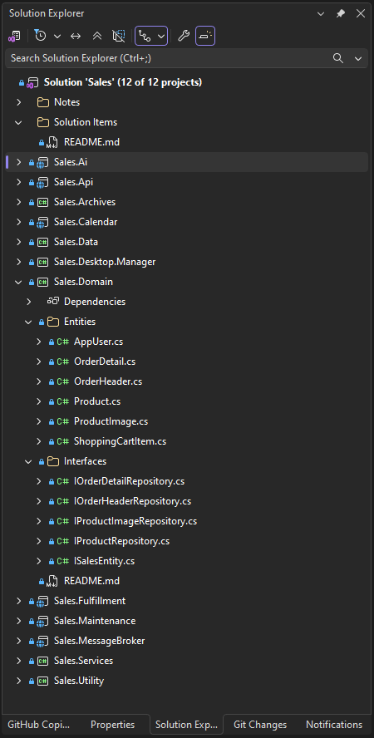
Task: Click Sync with Active Document arrows icon
Action: tap(76, 37)
